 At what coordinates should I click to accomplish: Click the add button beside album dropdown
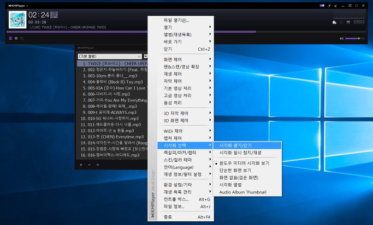[146, 57]
